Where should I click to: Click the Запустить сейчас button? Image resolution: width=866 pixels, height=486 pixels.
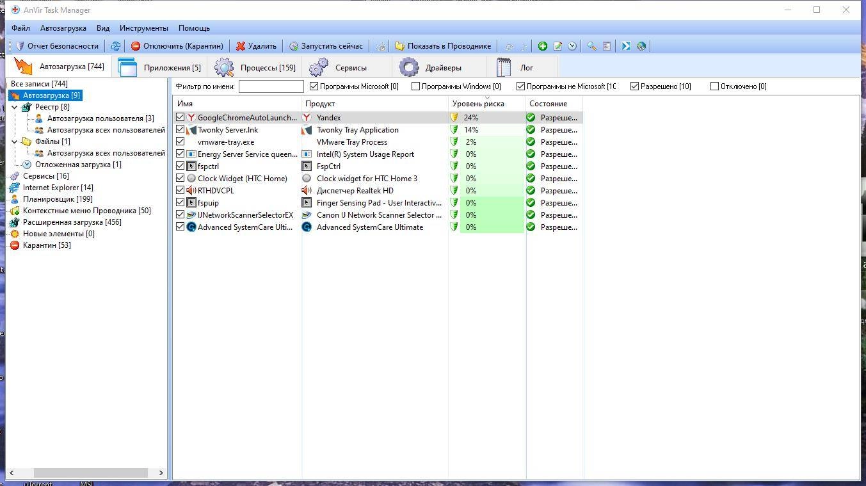pos(326,46)
